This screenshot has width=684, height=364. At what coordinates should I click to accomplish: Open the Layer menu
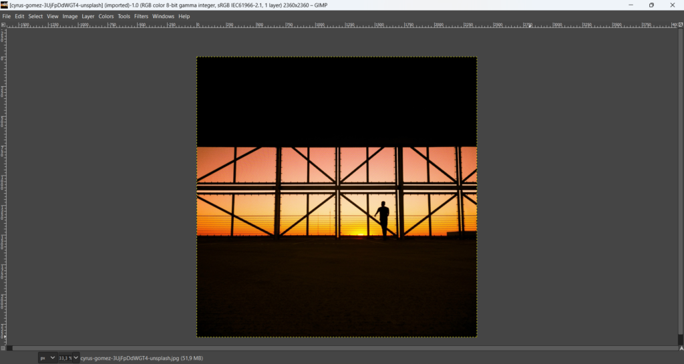(x=88, y=16)
